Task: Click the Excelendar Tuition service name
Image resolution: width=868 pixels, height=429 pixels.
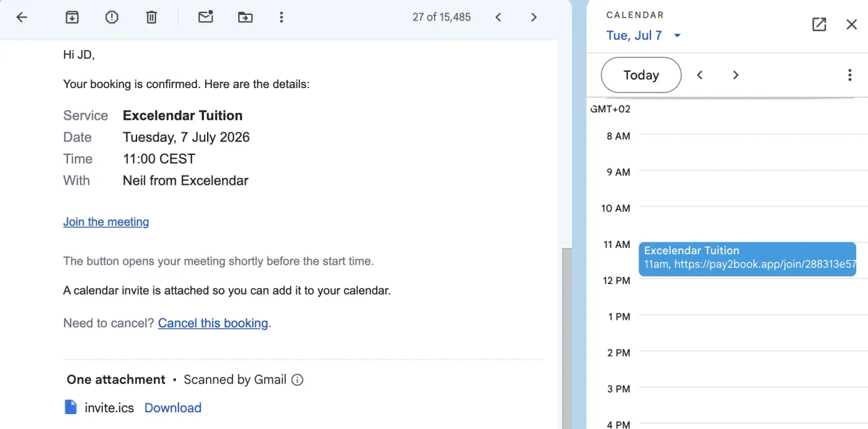Action: pyautogui.click(x=183, y=115)
